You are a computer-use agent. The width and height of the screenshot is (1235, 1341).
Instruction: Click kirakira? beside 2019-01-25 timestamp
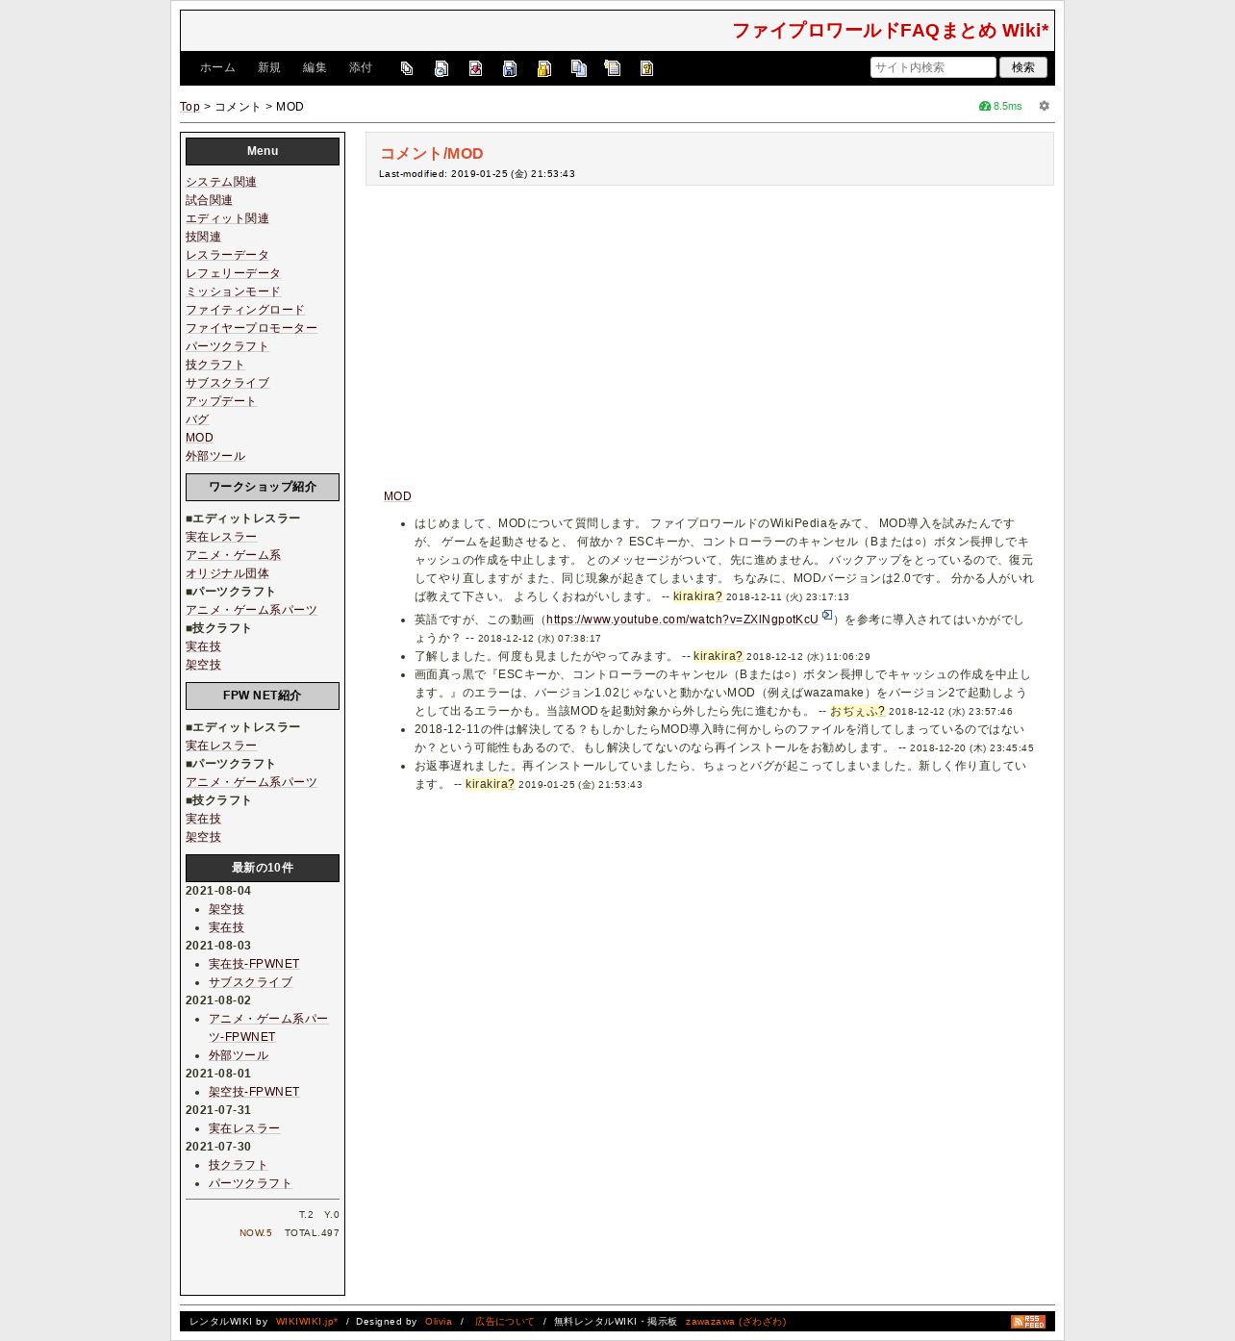(x=490, y=784)
